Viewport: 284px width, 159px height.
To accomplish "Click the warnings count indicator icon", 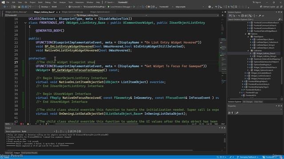I will click(x=28, y=124).
